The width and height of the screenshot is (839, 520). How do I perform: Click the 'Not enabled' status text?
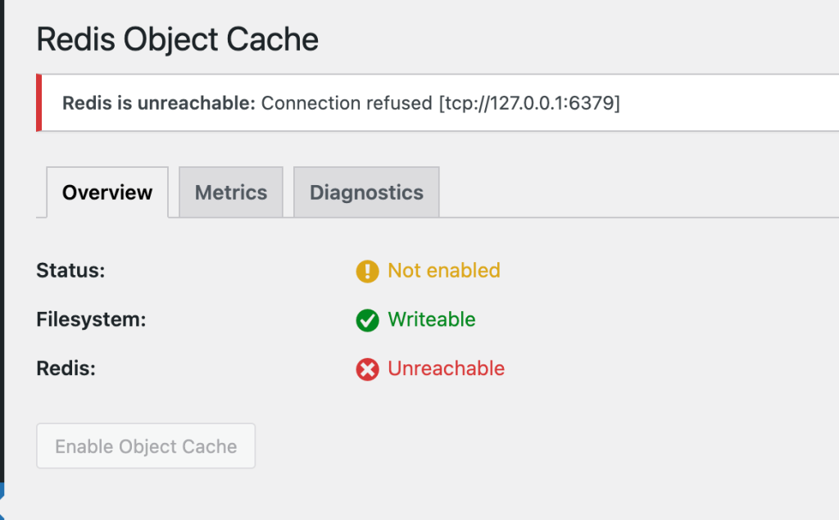pyautogui.click(x=443, y=270)
